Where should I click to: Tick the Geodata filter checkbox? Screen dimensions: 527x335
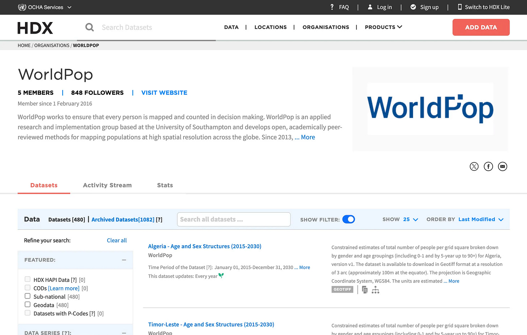(28, 304)
